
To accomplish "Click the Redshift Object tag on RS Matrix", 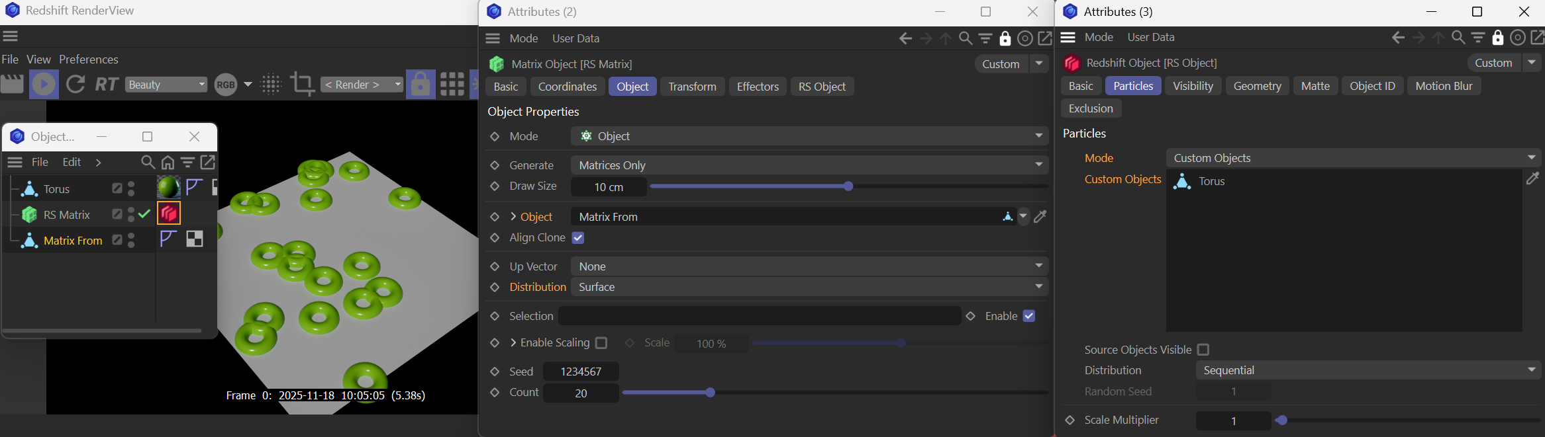I will pyautogui.click(x=169, y=214).
